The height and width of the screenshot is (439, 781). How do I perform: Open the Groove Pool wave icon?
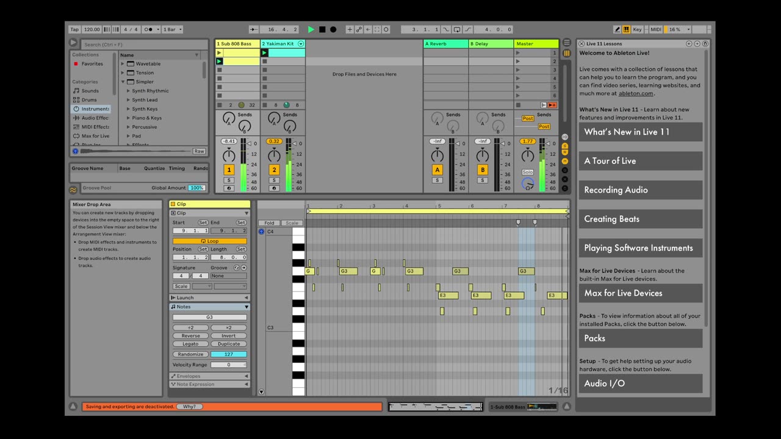tap(73, 190)
